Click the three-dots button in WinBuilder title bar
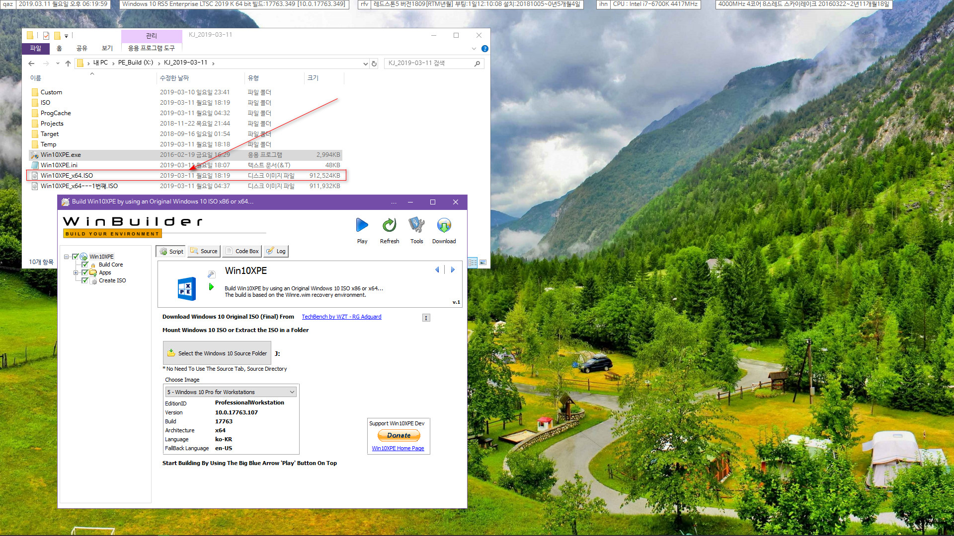Viewport: 954px width, 536px height. click(394, 202)
